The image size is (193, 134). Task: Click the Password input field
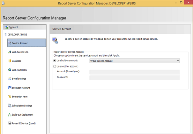pyautogui.click(x=135, y=78)
